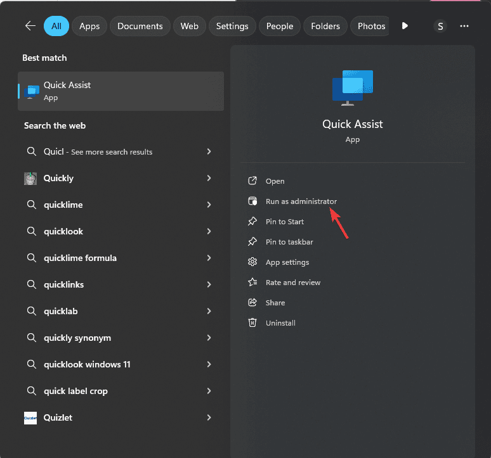
Task: Switch to the Settings filter tab
Action: coord(232,26)
